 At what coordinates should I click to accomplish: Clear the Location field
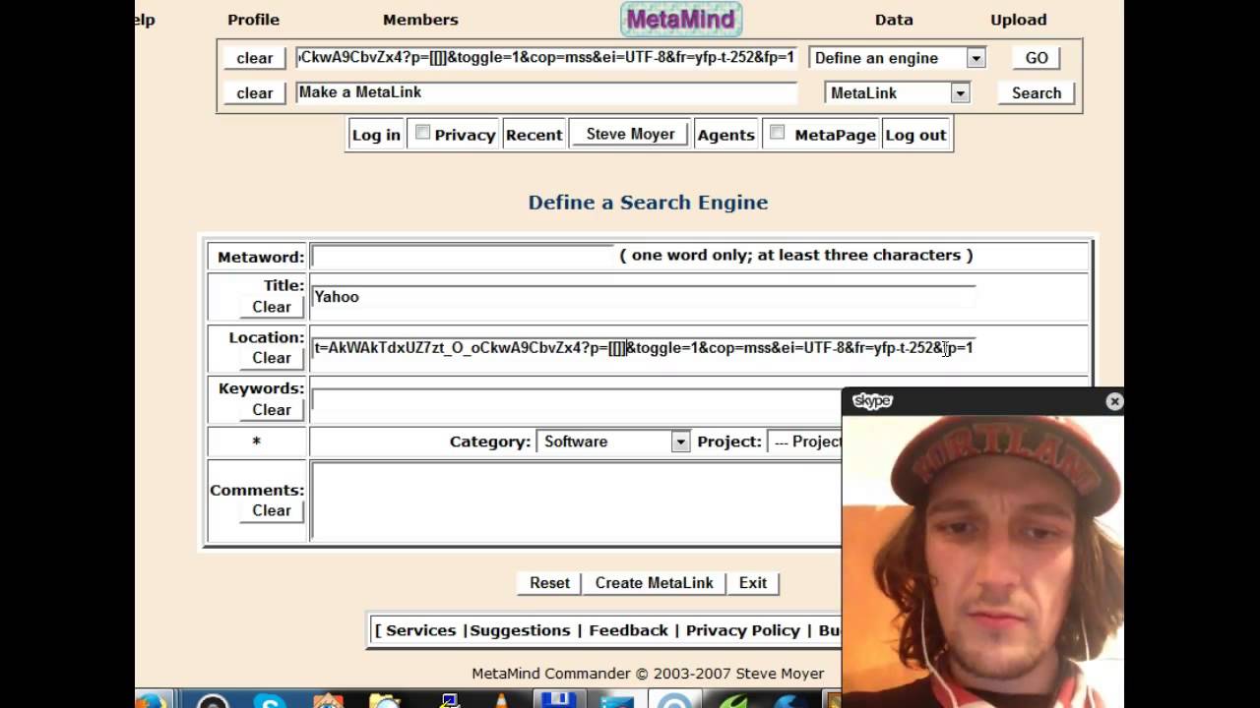[x=272, y=358]
